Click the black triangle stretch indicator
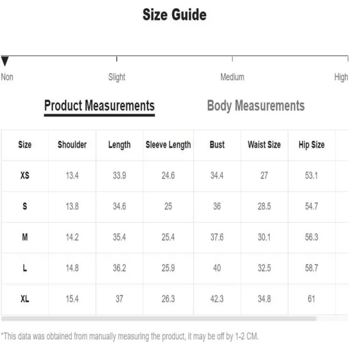Image resolution: width=349 pixels, height=349 pixels. [x=5, y=61]
